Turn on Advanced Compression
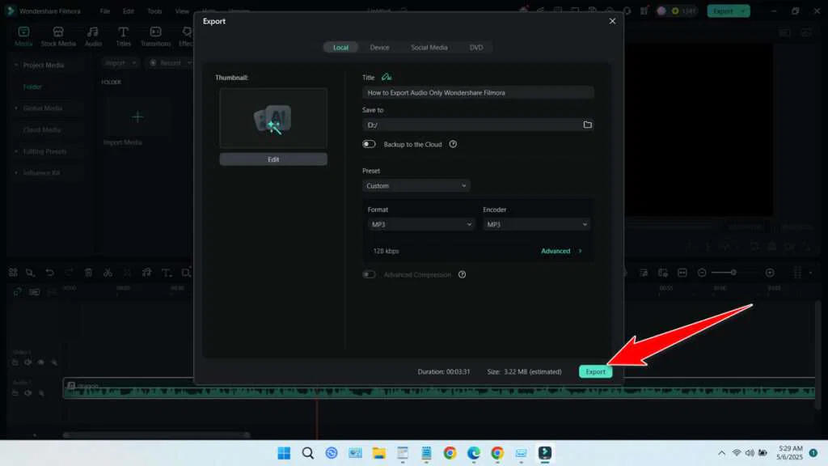 [369, 274]
